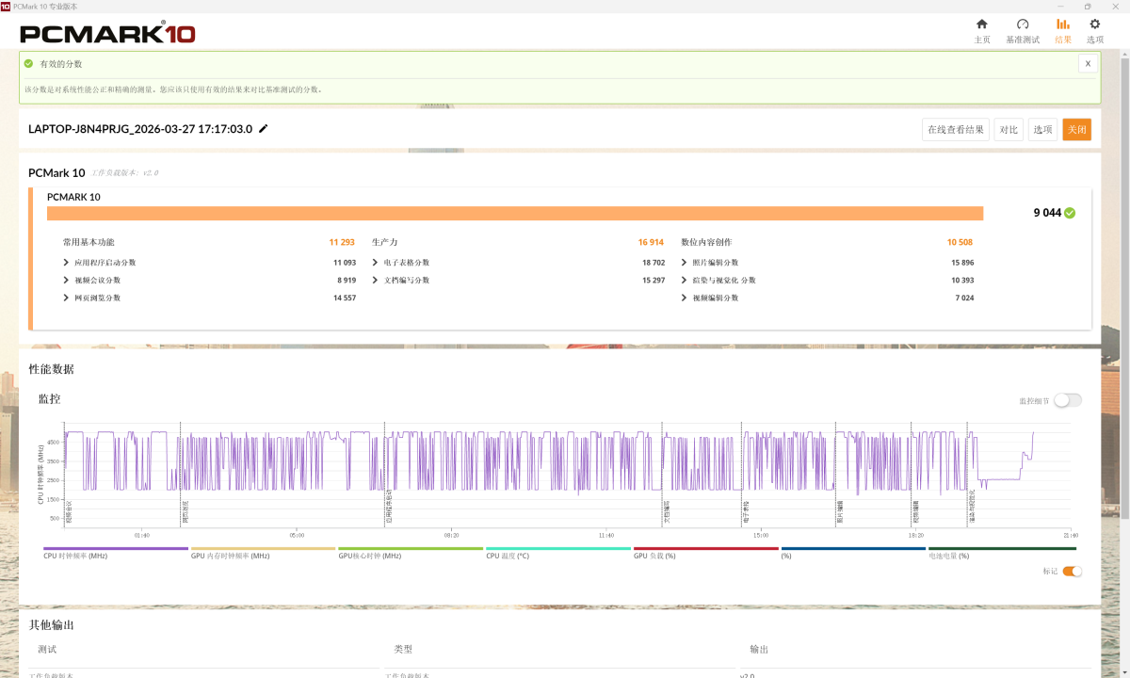Click the green valid score checkmark by 9 044
Image resolution: width=1130 pixels, height=678 pixels.
pos(1070,213)
